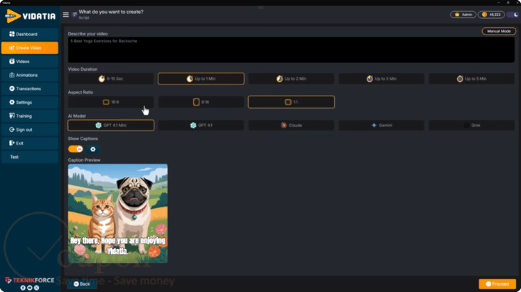Click the 48,222 credits balance badge
The width and height of the screenshot is (521, 292).
491,15
